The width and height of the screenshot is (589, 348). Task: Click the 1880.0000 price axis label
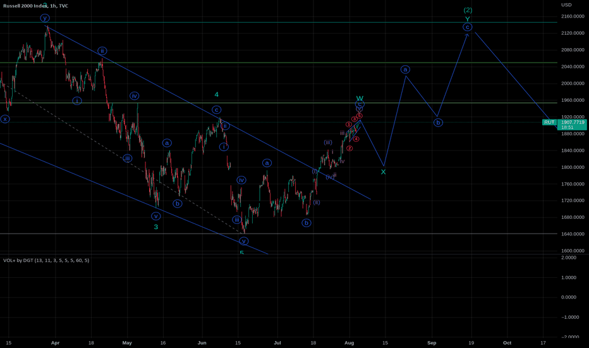(573, 134)
